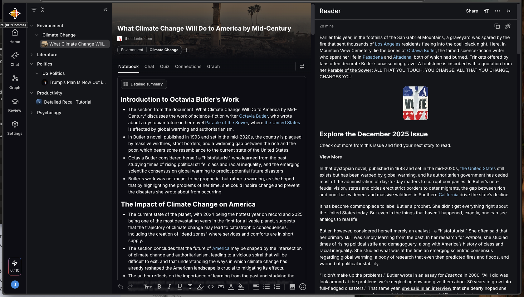Switch to the Quiz tab
The width and height of the screenshot is (524, 297).
(164, 66)
